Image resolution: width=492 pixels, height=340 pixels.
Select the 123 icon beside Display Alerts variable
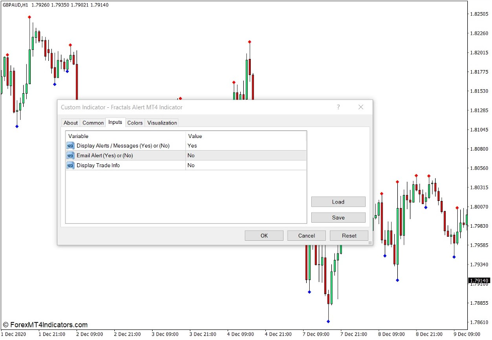(69, 146)
